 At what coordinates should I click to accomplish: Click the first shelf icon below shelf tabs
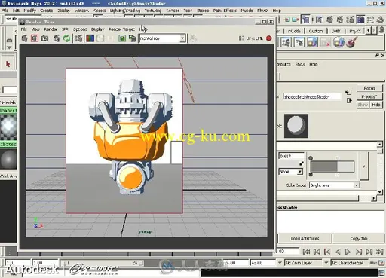pyautogui.click(x=286, y=42)
